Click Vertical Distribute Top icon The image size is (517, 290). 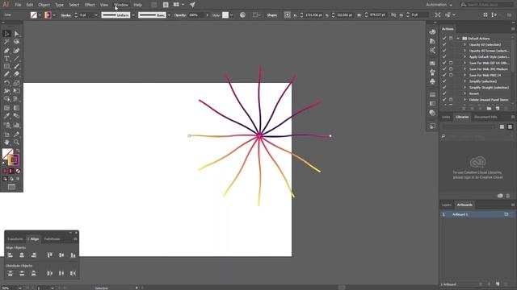click(x=11, y=273)
